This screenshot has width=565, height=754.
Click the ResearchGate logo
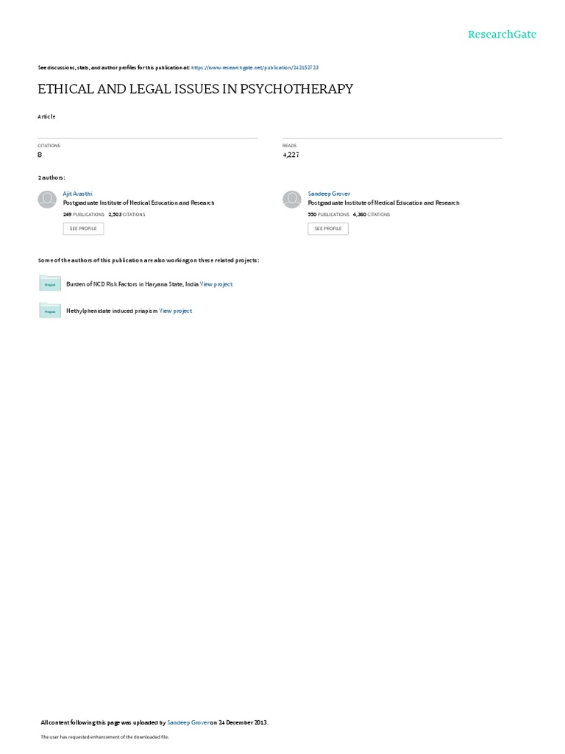502,34
